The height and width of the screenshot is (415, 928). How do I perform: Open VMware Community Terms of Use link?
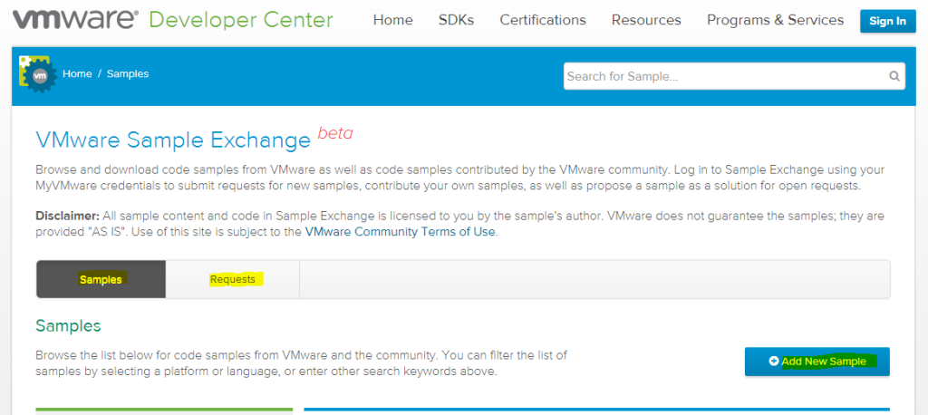click(x=400, y=231)
